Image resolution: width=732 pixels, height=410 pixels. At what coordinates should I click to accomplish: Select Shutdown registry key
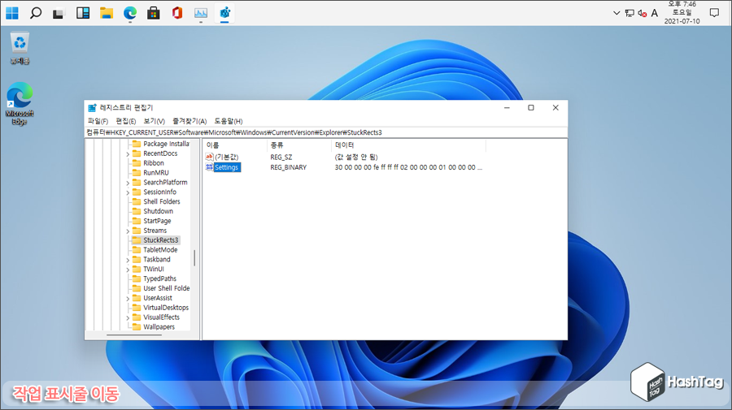[159, 211]
